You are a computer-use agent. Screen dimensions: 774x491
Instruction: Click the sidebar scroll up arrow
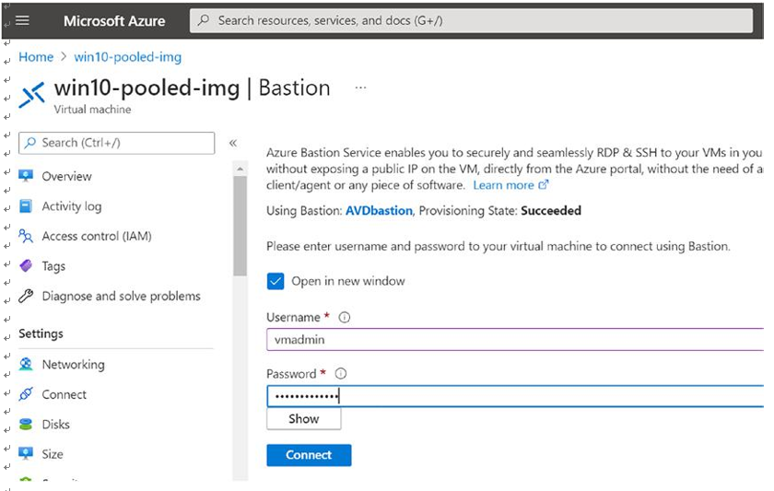click(240, 170)
